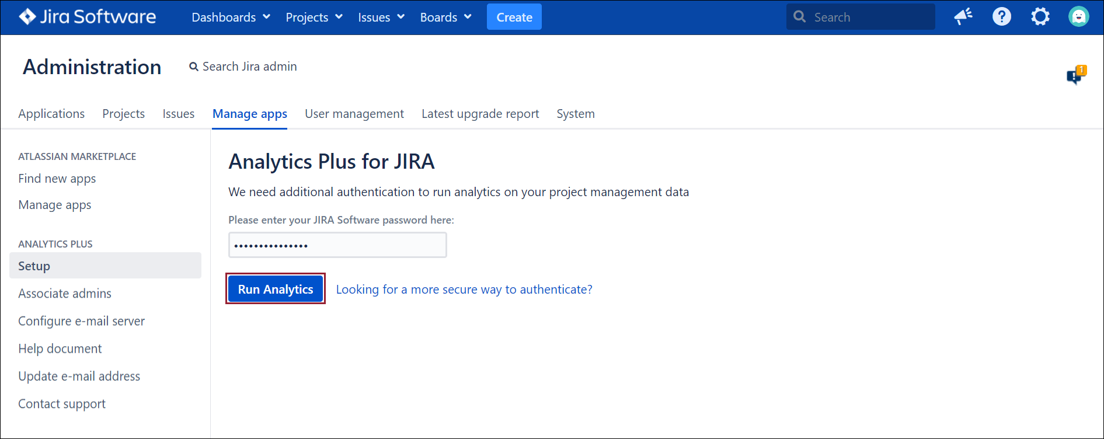The width and height of the screenshot is (1104, 439).
Task: Open the more secure authentication link
Action: [464, 290]
